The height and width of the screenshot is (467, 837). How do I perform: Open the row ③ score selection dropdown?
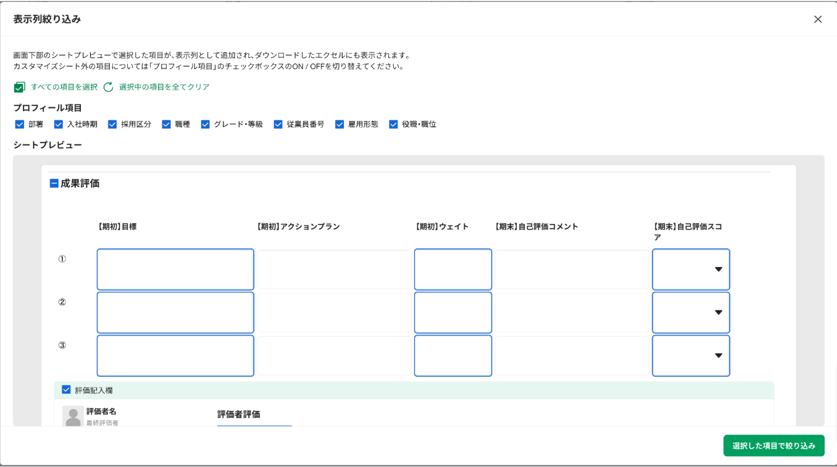718,355
